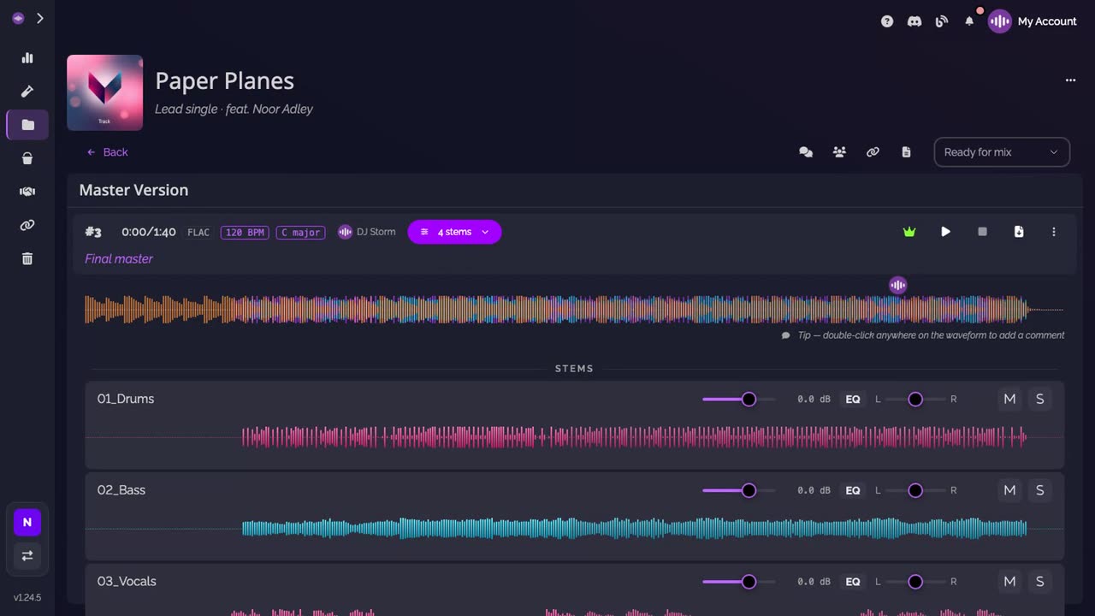This screenshot has height=616, width=1095.
Task: Solo the 03_Vocals stem
Action: 1040,582
